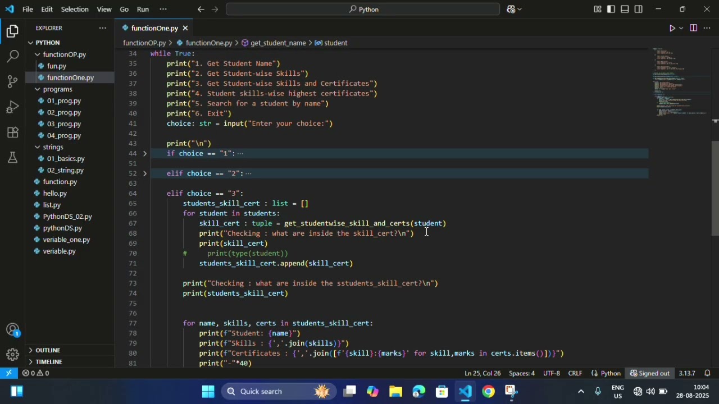Open editor More Actions ellipsis
The width and height of the screenshot is (719, 404).
[x=707, y=28]
